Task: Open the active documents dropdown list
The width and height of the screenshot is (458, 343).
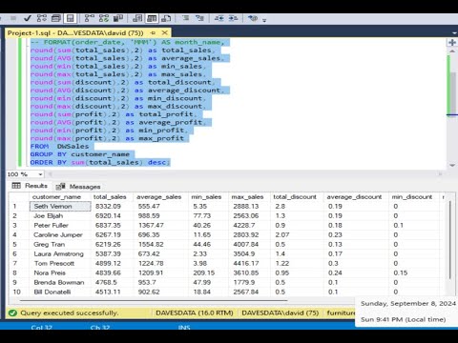Action: (454, 33)
